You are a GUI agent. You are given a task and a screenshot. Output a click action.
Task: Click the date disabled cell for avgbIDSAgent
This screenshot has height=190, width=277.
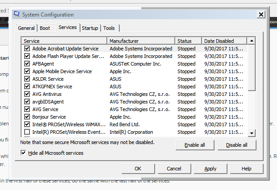[x=224, y=102]
